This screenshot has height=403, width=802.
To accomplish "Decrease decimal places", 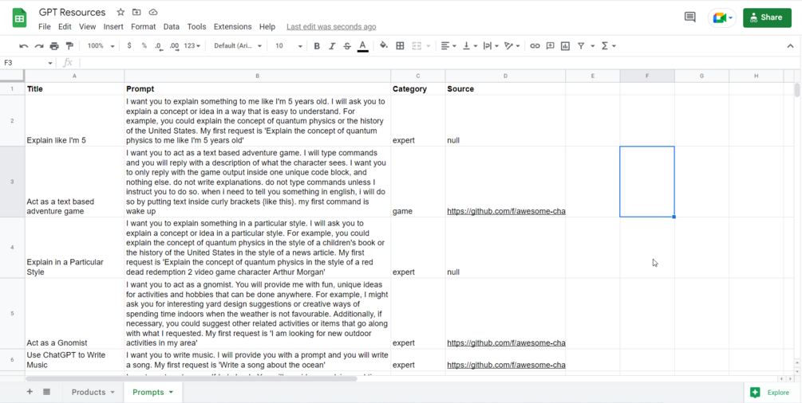I will point(159,46).
